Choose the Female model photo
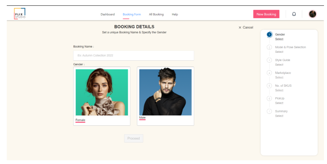Viewport: 327px width, 164px height. [102, 92]
